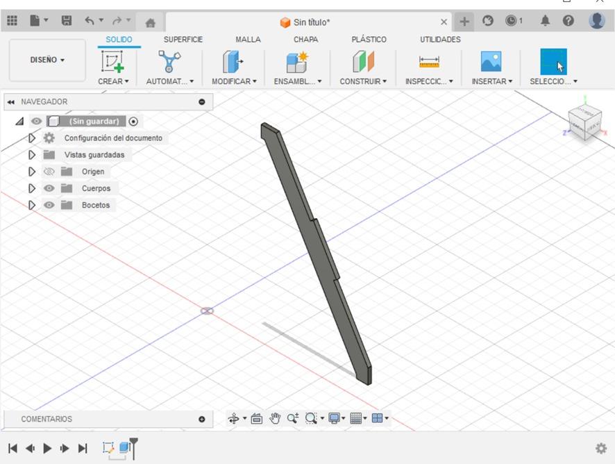615x464 pixels.
Task: Switch to the MALLA tab
Action: pyautogui.click(x=248, y=40)
